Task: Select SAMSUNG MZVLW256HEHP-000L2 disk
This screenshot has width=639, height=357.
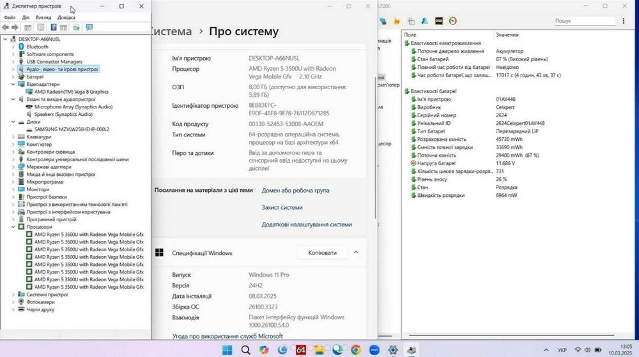Action: point(72,129)
